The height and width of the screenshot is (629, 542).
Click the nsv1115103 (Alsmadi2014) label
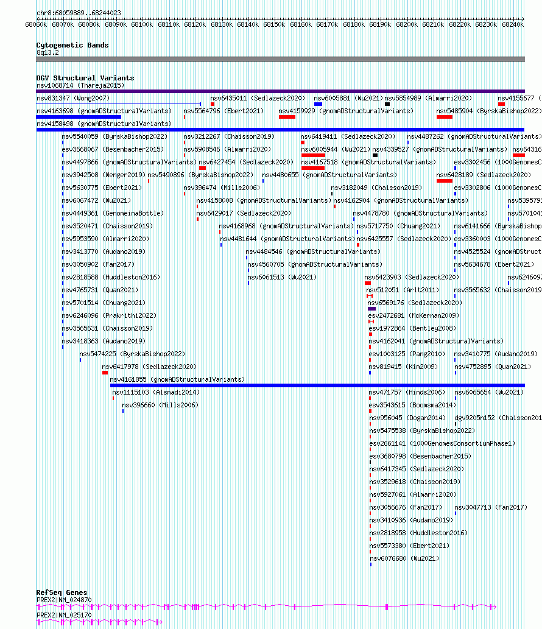156,393
